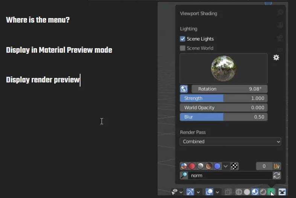Click the search field containing norm
The height and width of the screenshot is (198, 296).
[230, 175]
